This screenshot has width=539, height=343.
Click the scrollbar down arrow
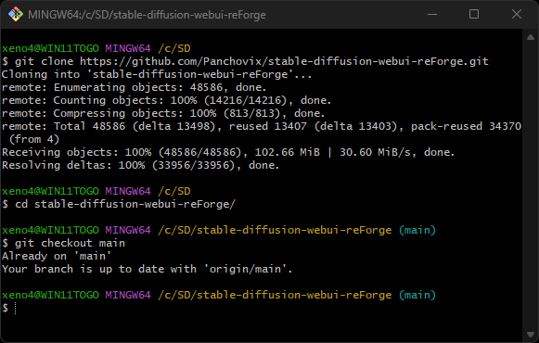[531, 335]
